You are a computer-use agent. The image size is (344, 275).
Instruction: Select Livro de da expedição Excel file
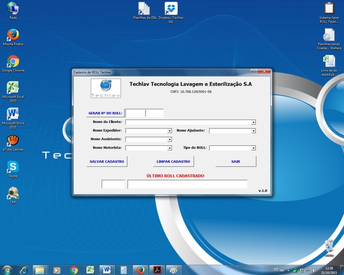(329, 65)
